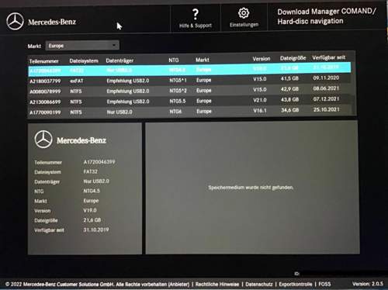The width and height of the screenshot is (388, 290).
Task: Click NTG5*1 cell
Action: point(178,81)
